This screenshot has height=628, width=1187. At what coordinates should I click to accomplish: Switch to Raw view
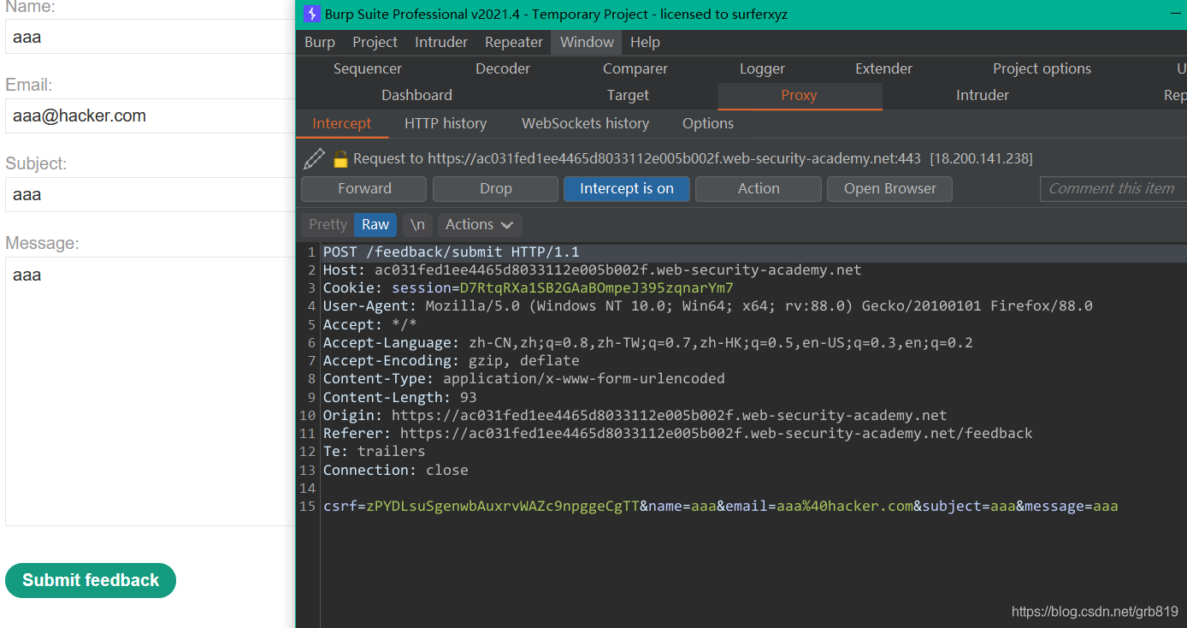(375, 224)
